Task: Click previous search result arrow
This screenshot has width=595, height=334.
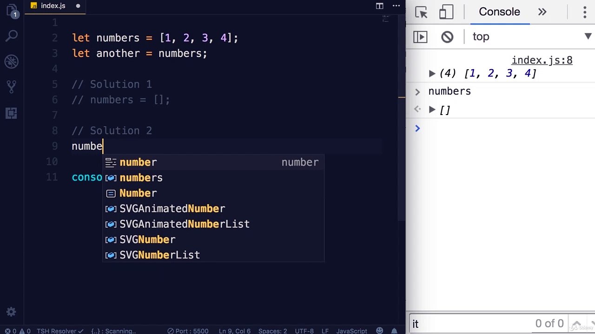Action: click(x=576, y=324)
